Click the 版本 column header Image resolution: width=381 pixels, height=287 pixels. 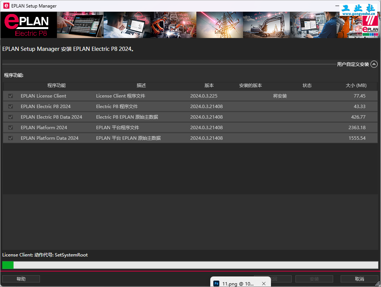click(209, 85)
